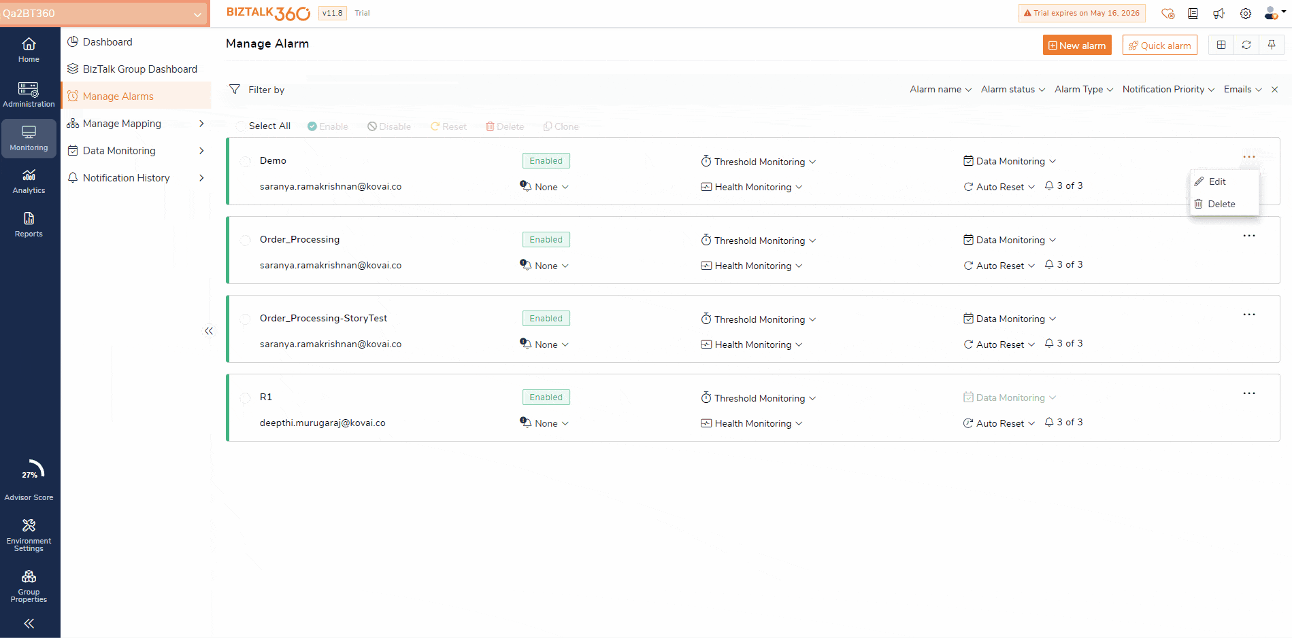
Task: Open Reports in the left sidebar
Action: tap(29, 225)
